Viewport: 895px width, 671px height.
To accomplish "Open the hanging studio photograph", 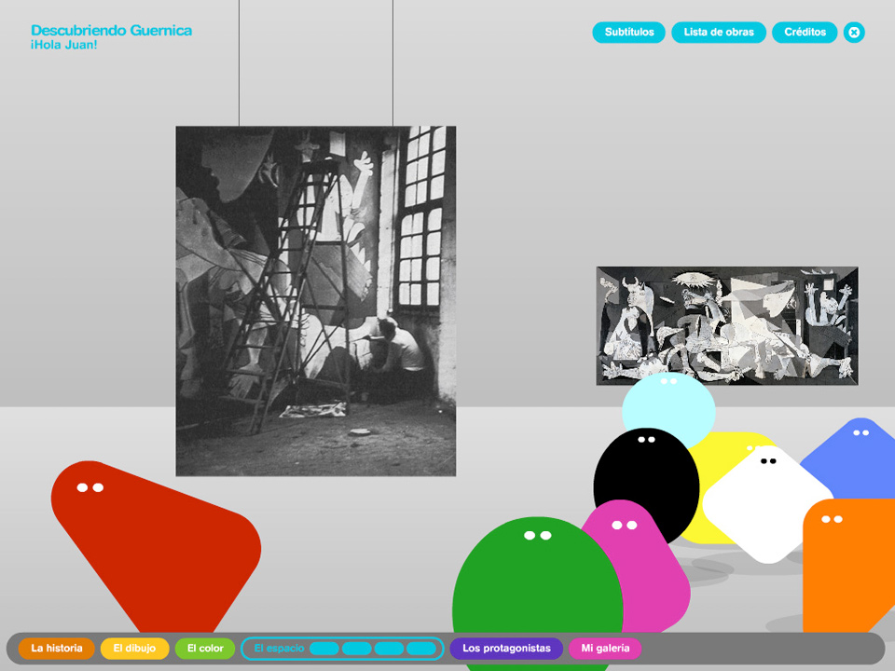I will click(x=316, y=301).
